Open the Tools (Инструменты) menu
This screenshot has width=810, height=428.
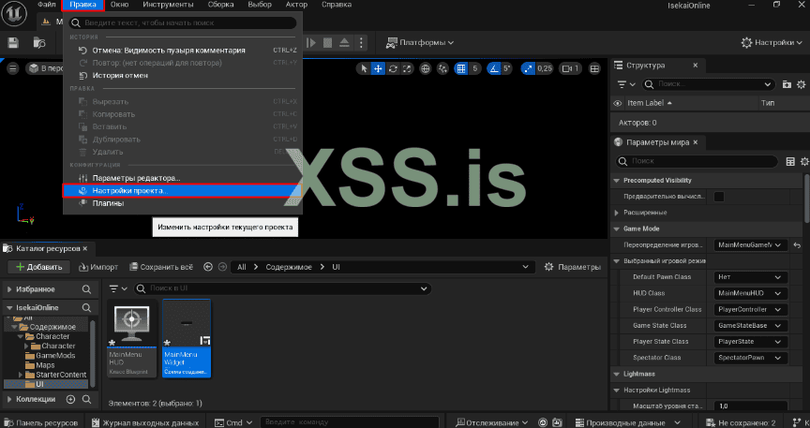(168, 5)
